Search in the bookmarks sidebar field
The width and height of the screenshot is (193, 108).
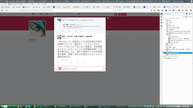point(174,16)
